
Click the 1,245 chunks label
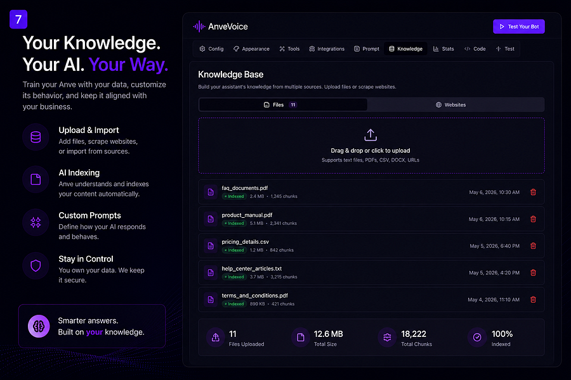pos(284,196)
